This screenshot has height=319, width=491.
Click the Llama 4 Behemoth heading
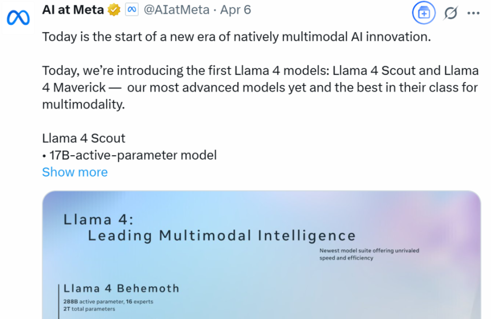[x=121, y=288]
